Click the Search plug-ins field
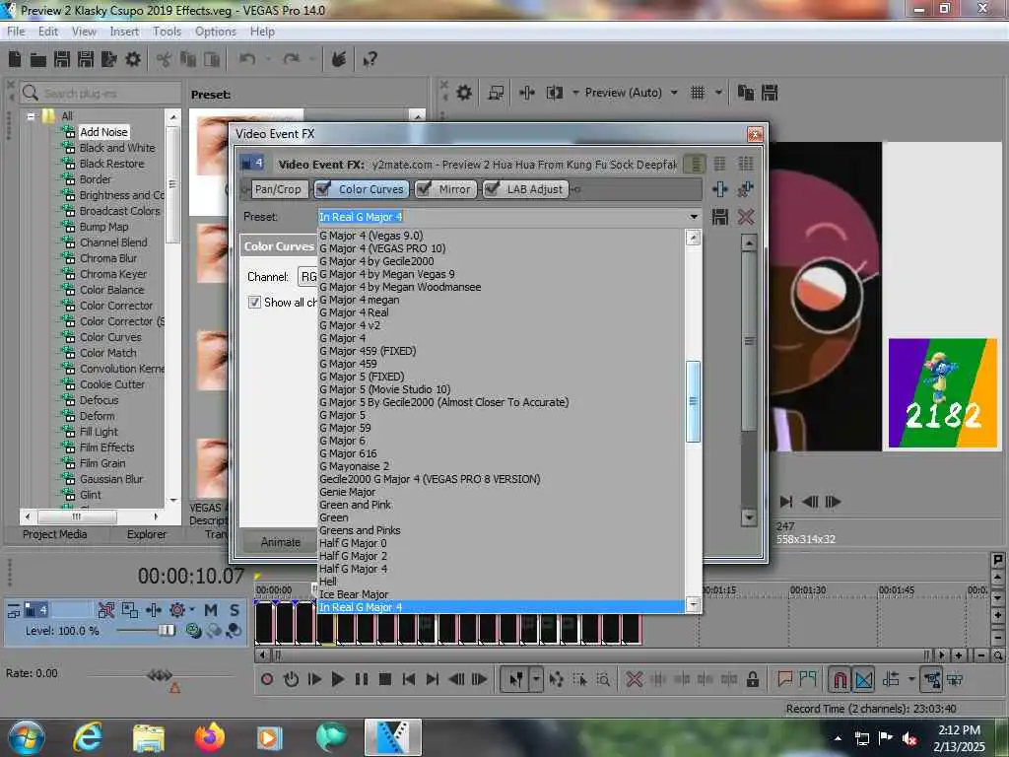The width and height of the screenshot is (1009, 757). [100, 94]
